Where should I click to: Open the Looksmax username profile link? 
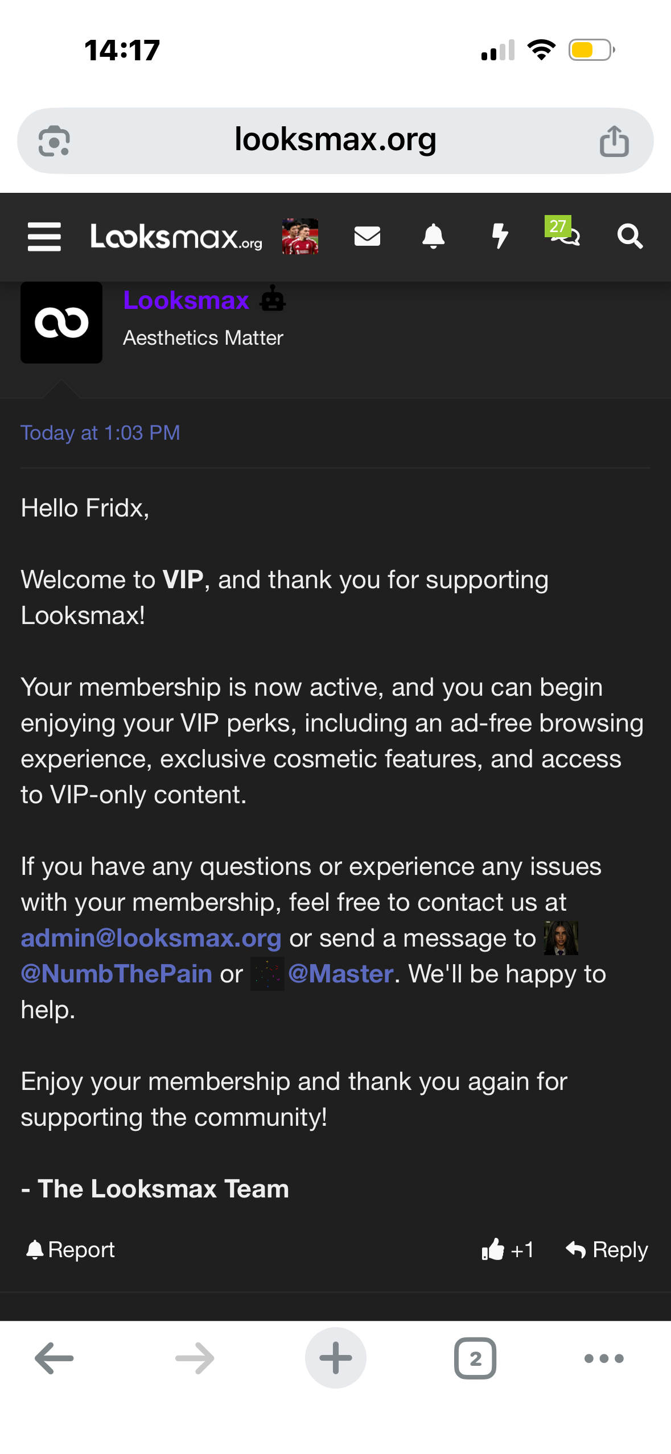click(186, 300)
